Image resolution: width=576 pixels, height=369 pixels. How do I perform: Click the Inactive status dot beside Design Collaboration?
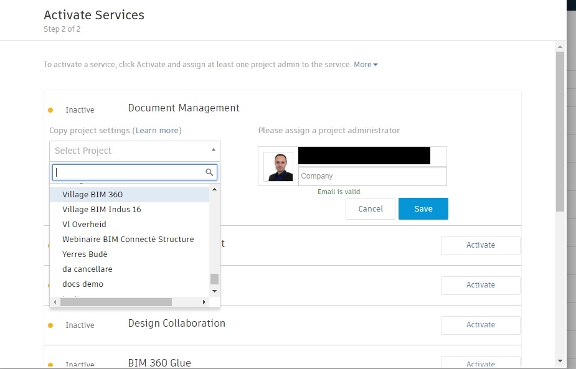point(51,324)
